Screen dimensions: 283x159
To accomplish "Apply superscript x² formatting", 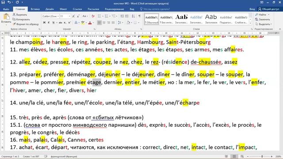I will click(69, 23).
